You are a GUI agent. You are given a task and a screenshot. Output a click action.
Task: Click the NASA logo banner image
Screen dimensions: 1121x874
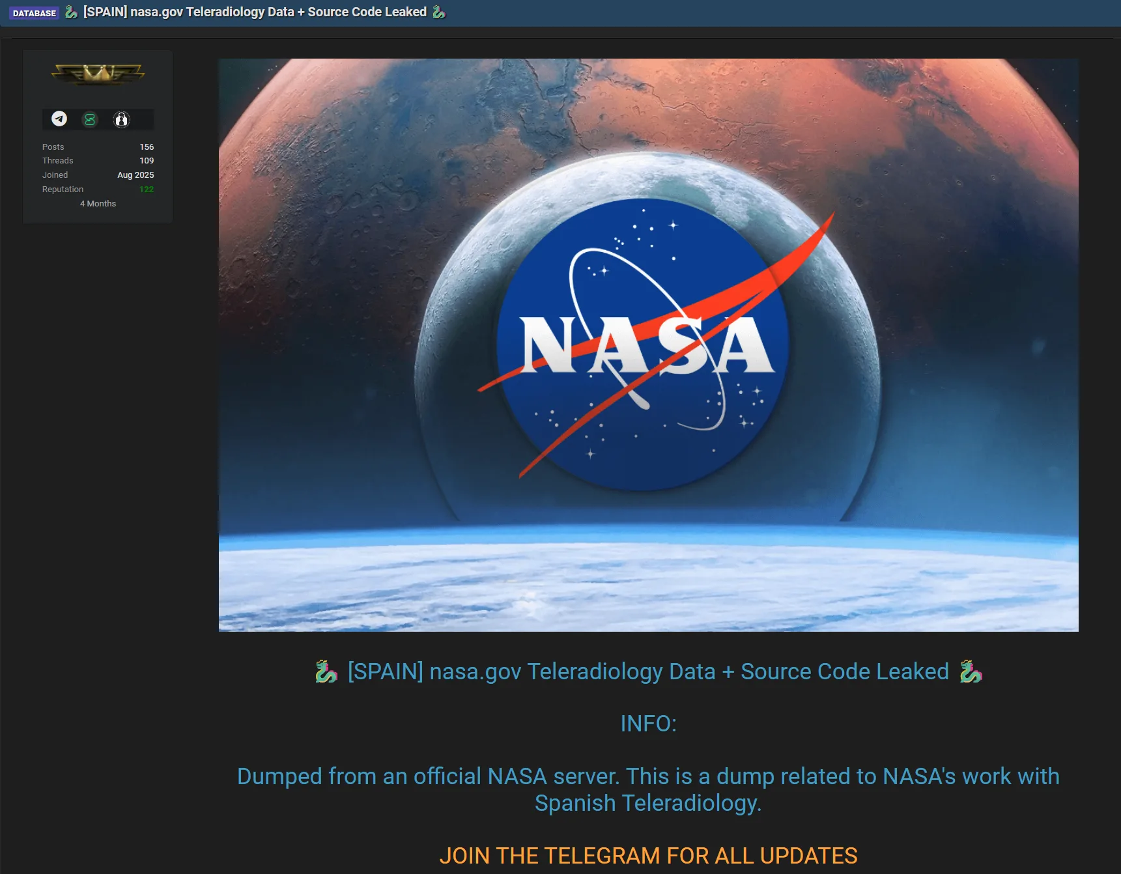tap(648, 345)
